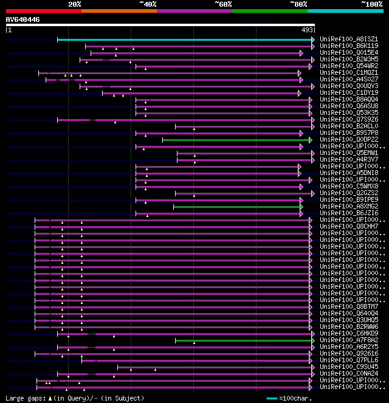The height and width of the screenshot is (403, 389).
Task: Click the green arrowhead ending the A8XMG2 alignment
Action: pyautogui.click(x=301, y=207)
